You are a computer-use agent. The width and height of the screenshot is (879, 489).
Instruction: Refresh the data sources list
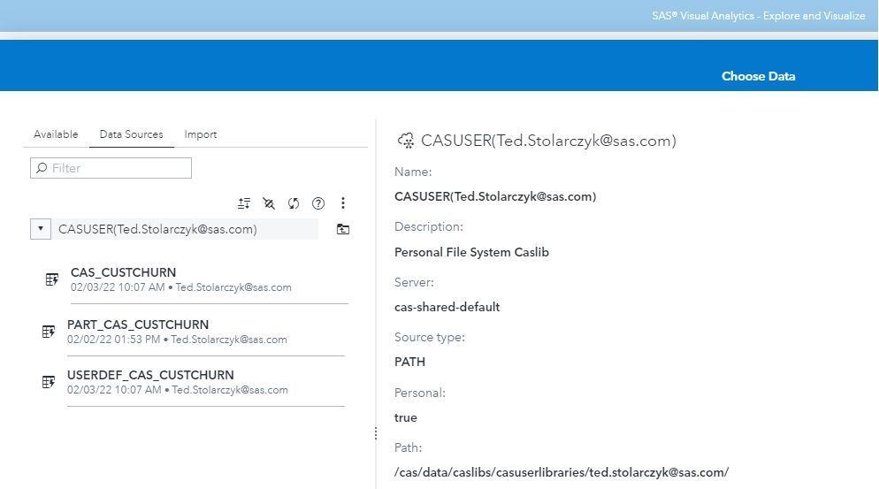click(294, 203)
